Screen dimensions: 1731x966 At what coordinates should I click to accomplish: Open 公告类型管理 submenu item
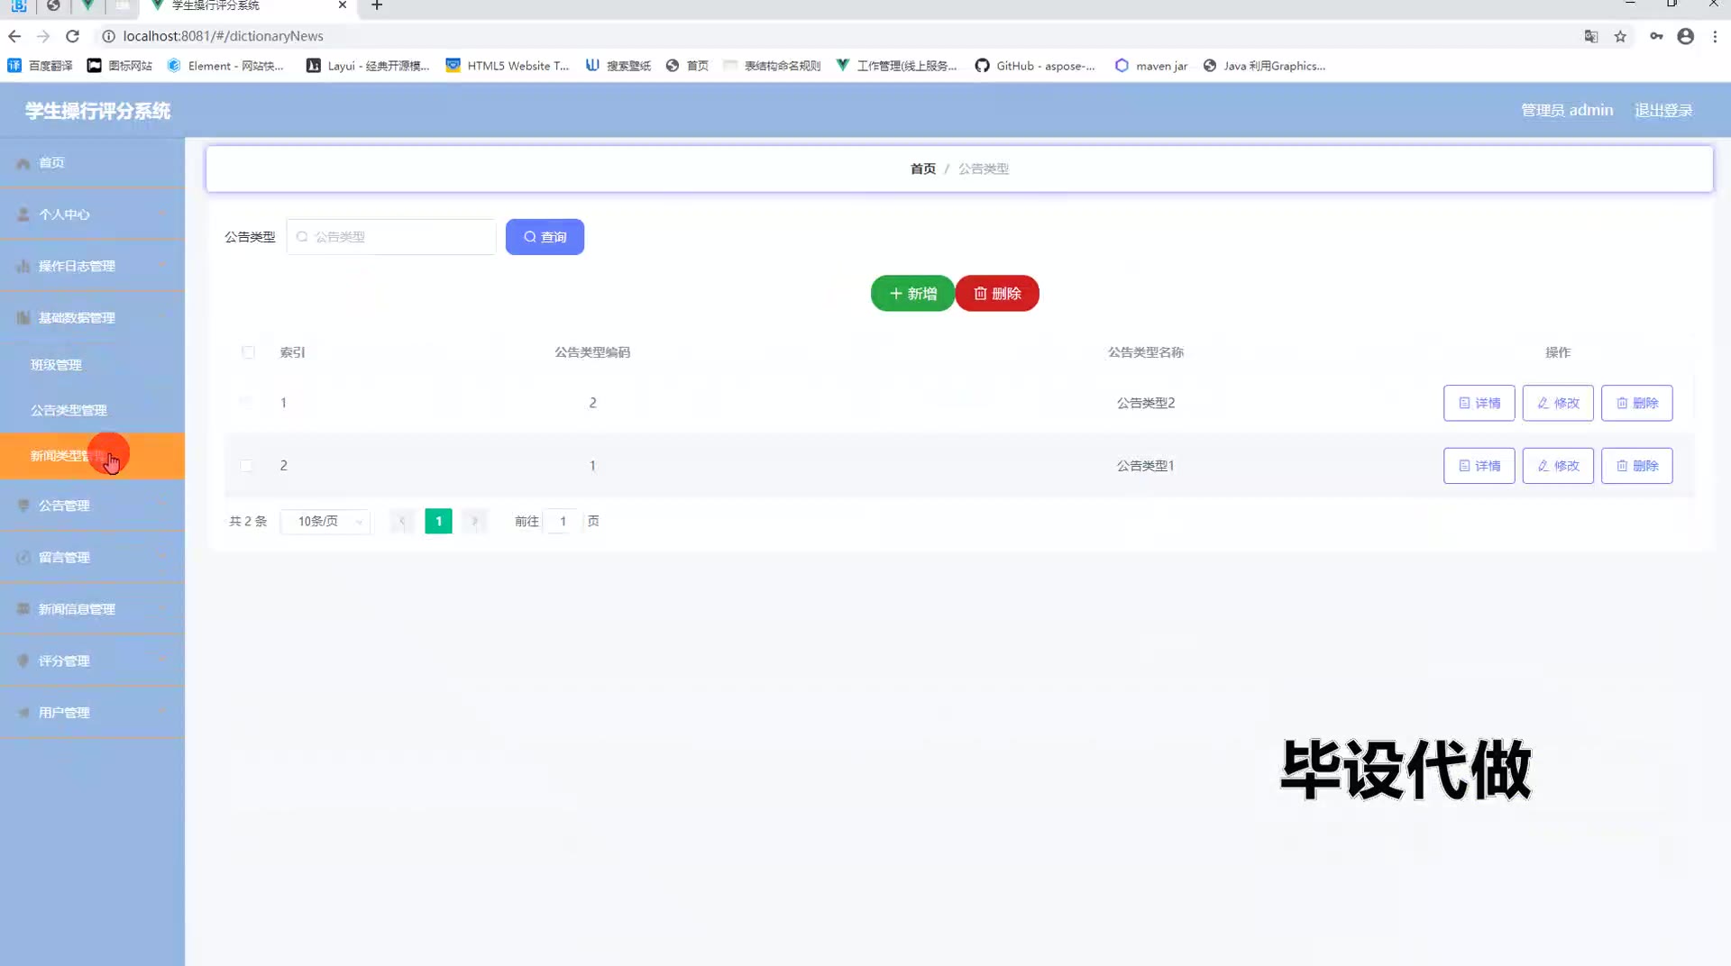[x=92, y=410]
